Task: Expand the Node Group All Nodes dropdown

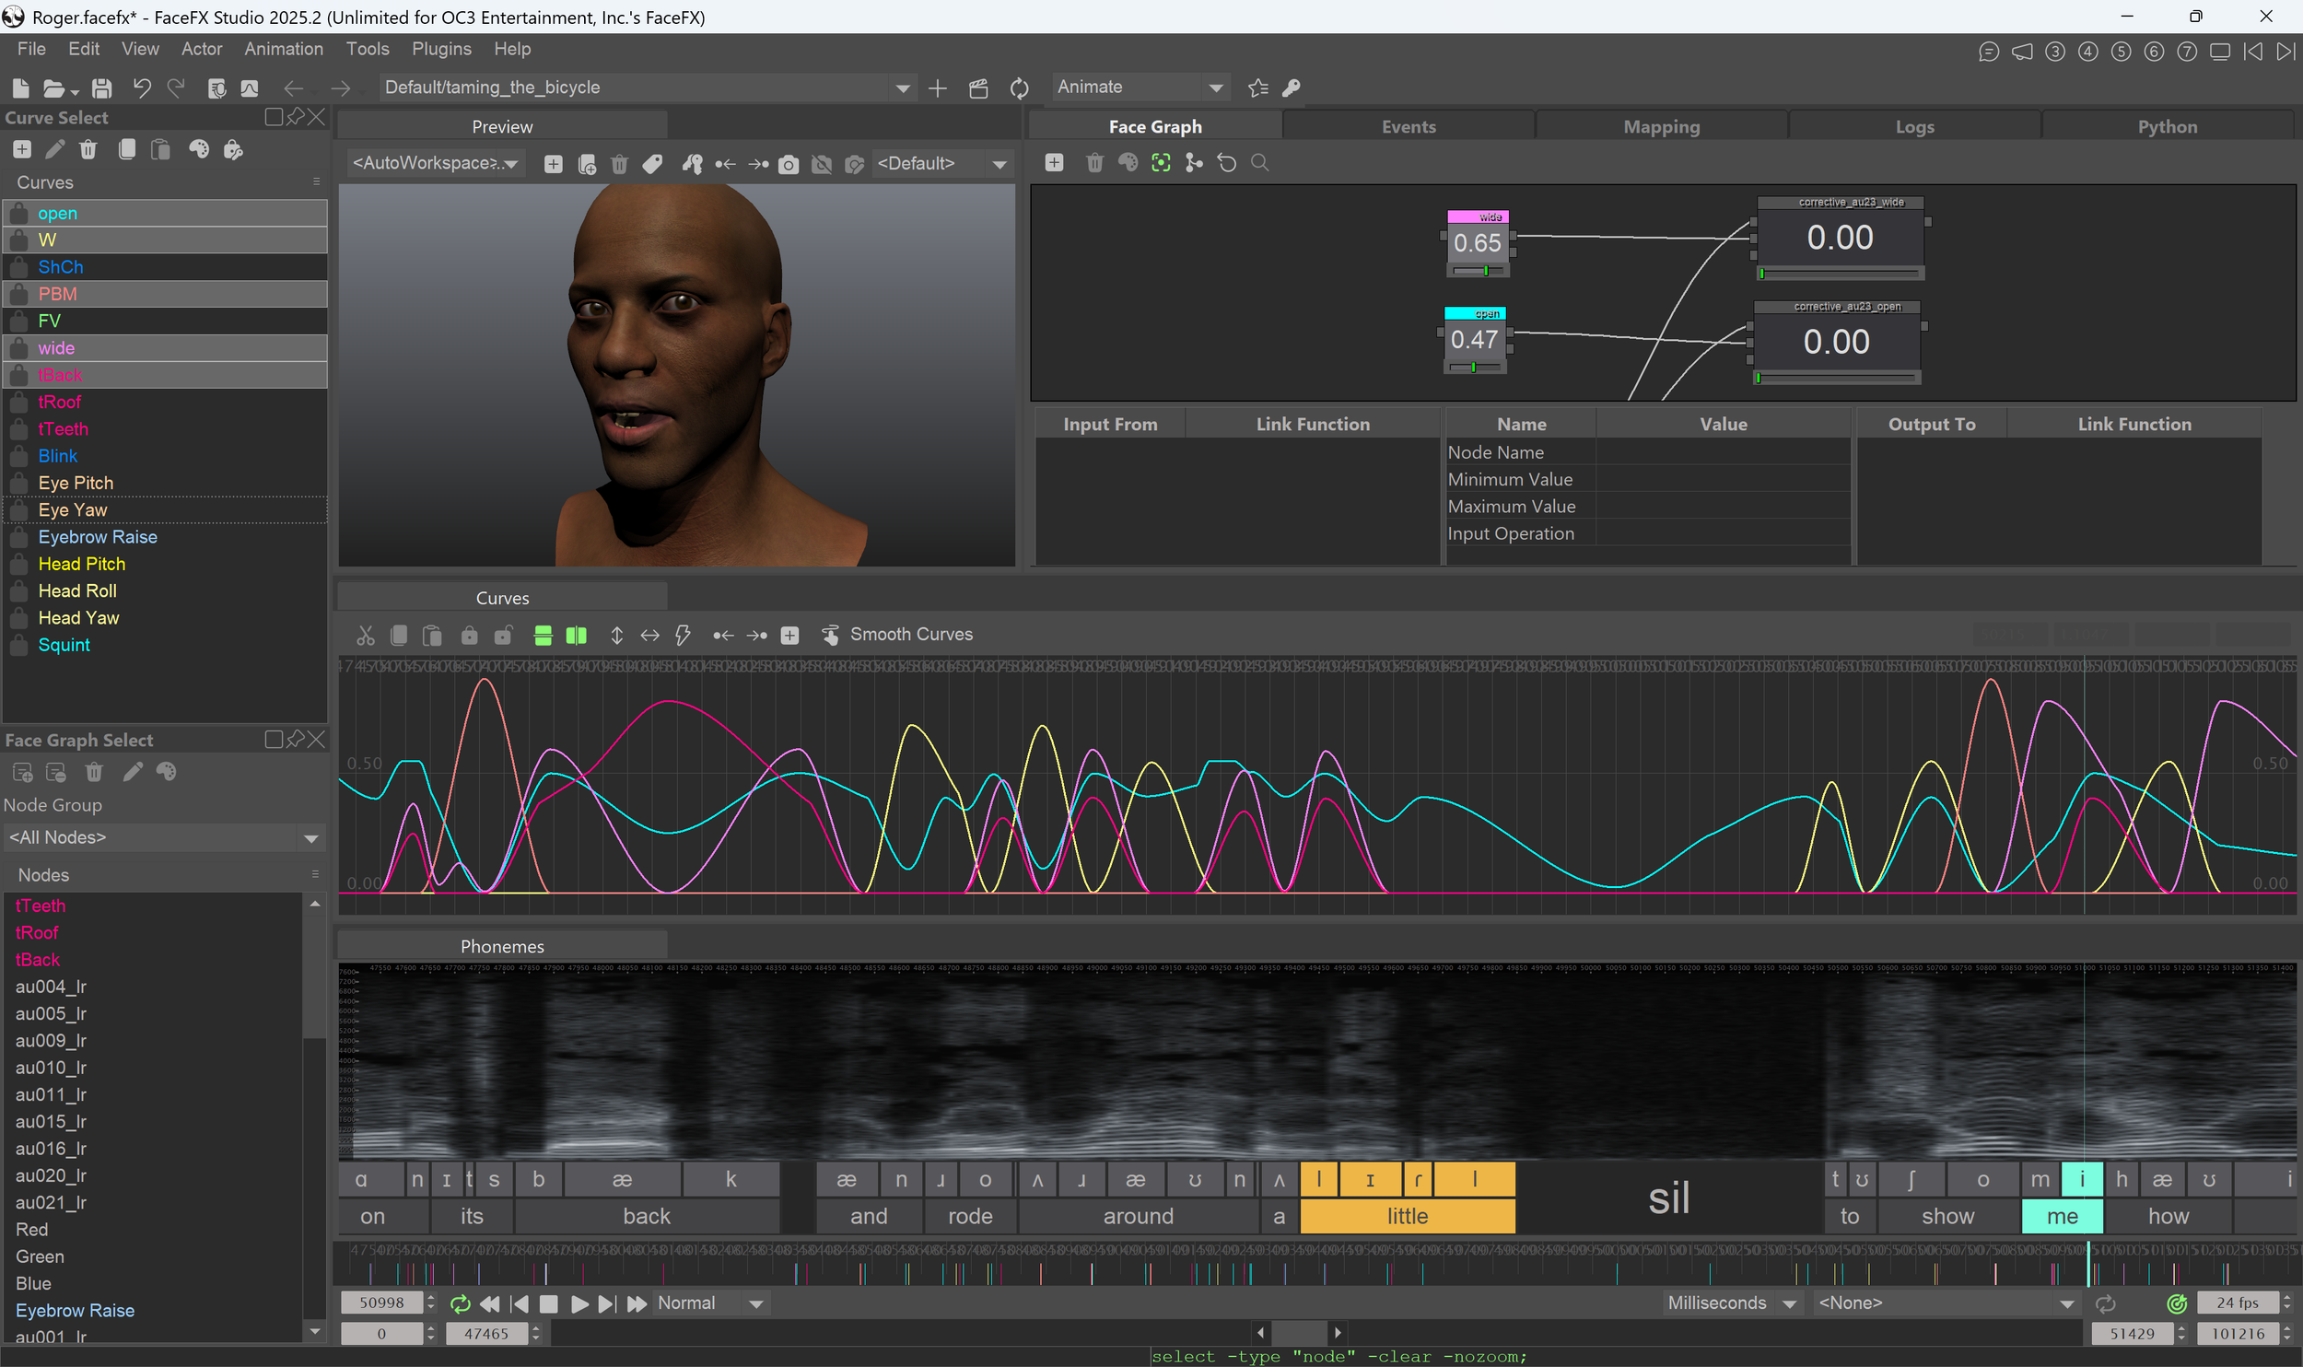Action: click(x=310, y=838)
